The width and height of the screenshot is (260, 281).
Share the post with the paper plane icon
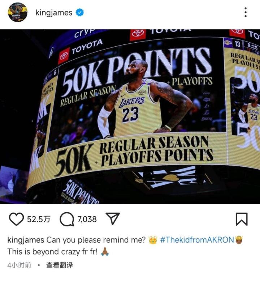pyautogui.click(x=113, y=219)
